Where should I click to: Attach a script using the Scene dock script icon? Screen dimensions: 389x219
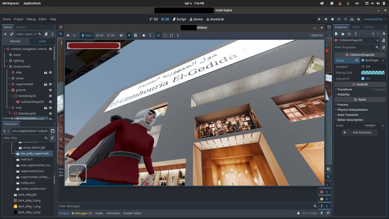pyautogui.click(x=46, y=34)
